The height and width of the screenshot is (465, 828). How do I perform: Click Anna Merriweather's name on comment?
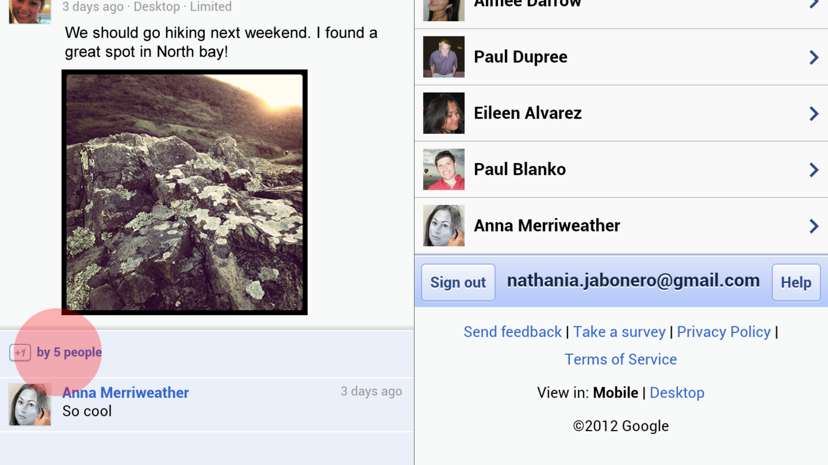tap(125, 393)
